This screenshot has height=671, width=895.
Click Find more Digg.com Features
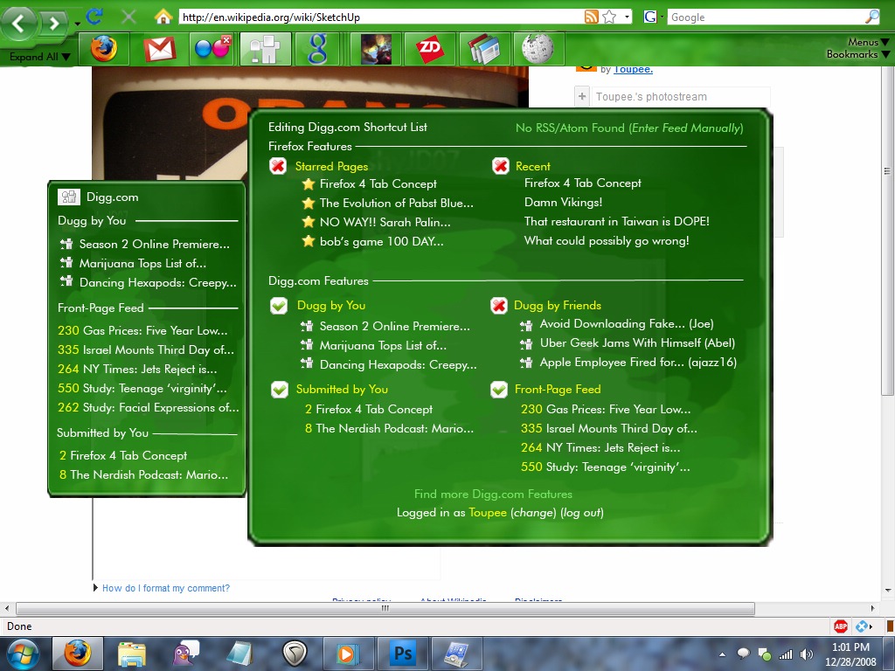click(x=493, y=495)
